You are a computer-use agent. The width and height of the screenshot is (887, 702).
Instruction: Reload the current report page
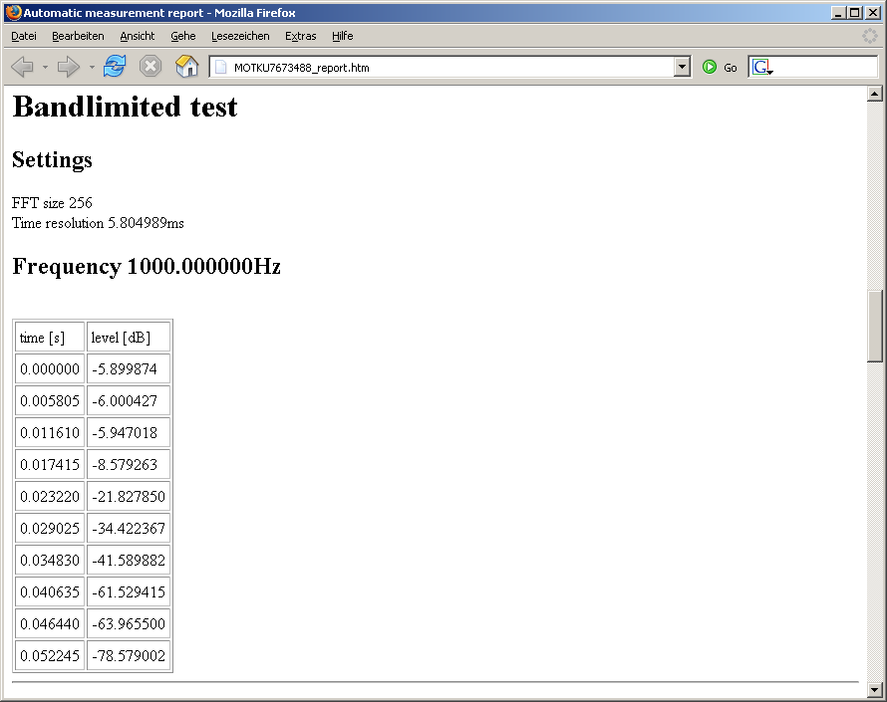[115, 67]
